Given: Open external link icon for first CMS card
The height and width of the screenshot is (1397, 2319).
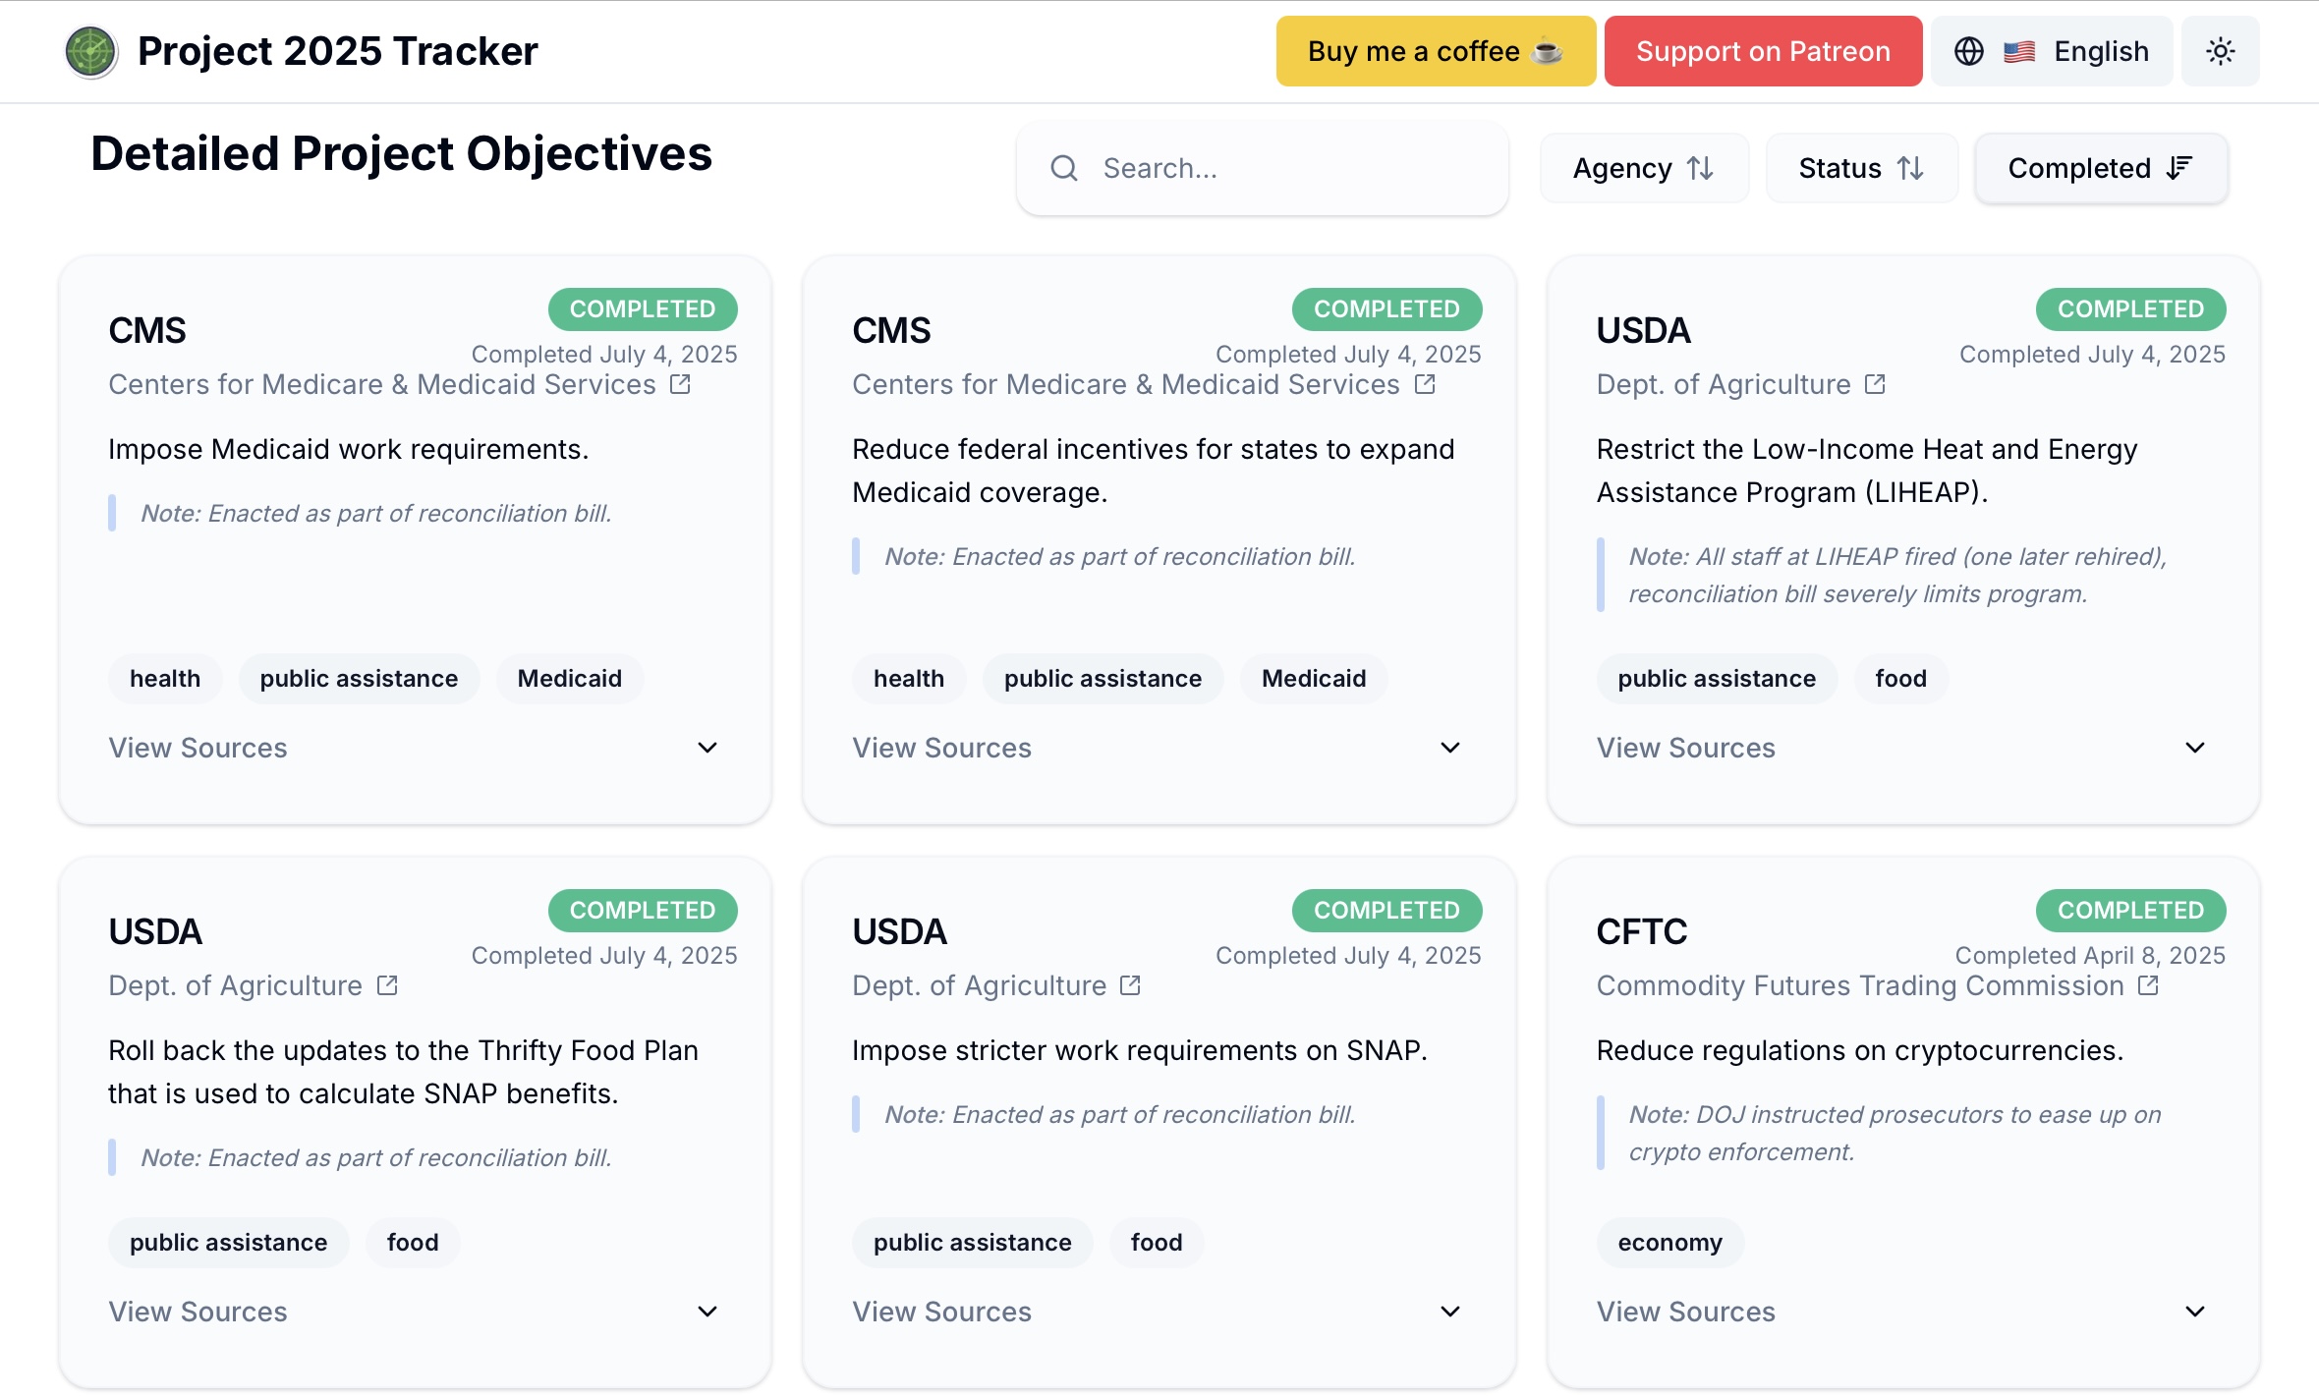Looking at the screenshot, I should (x=680, y=384).
